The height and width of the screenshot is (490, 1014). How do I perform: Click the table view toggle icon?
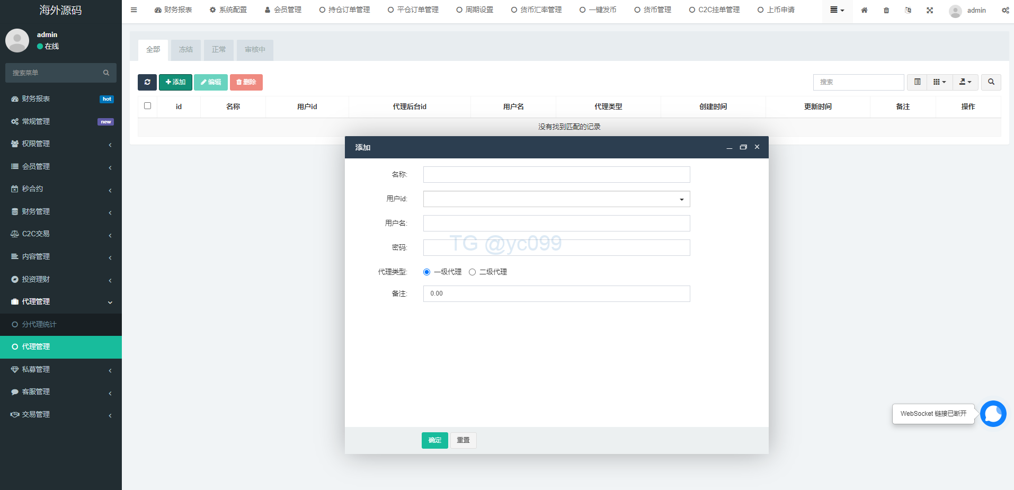pyautogui.click(x=917, y=82)
